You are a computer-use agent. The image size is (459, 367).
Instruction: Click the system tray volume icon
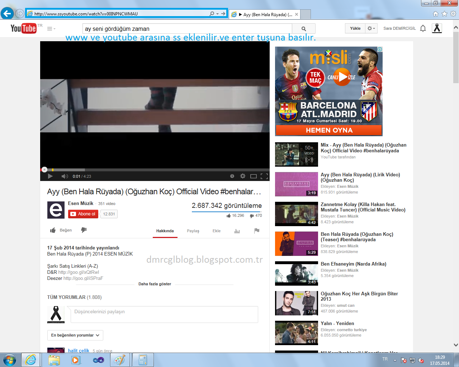point(421,360)
